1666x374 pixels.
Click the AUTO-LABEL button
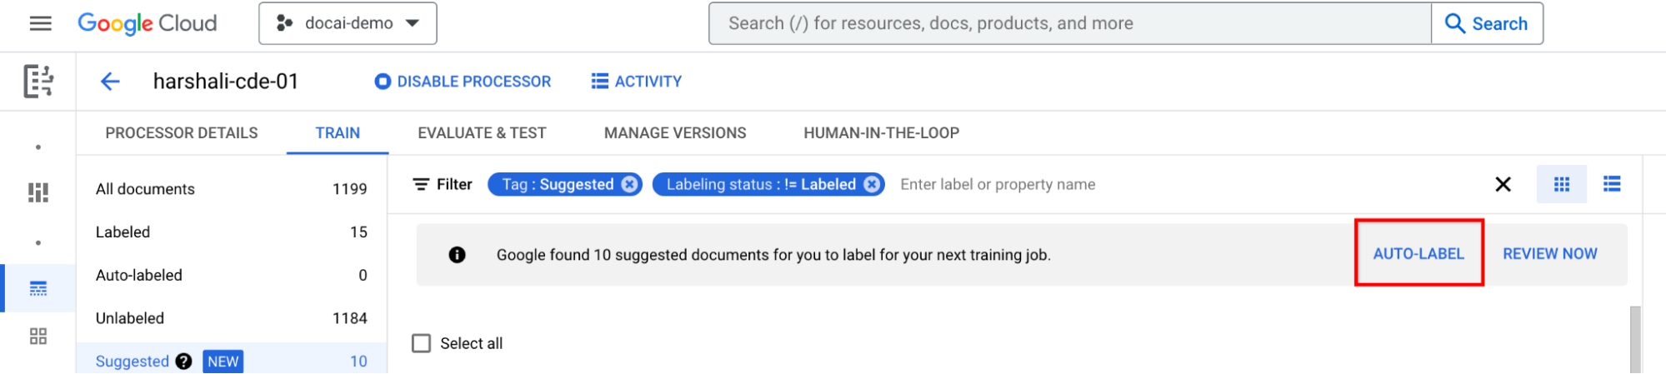(1418, 254)
